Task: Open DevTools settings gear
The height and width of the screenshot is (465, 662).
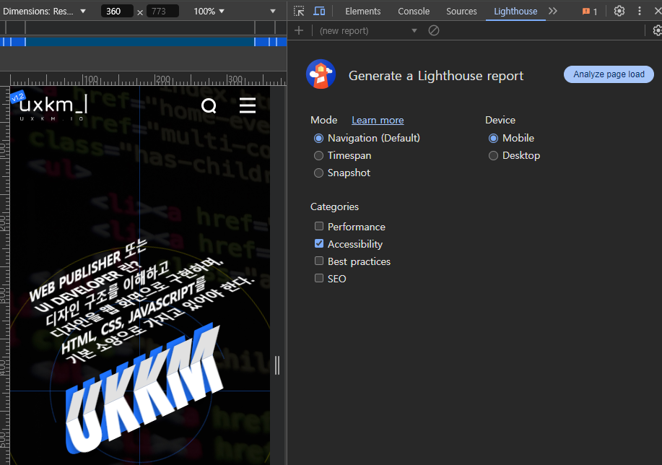Action: pyautogui.click(x=619, y=11)
